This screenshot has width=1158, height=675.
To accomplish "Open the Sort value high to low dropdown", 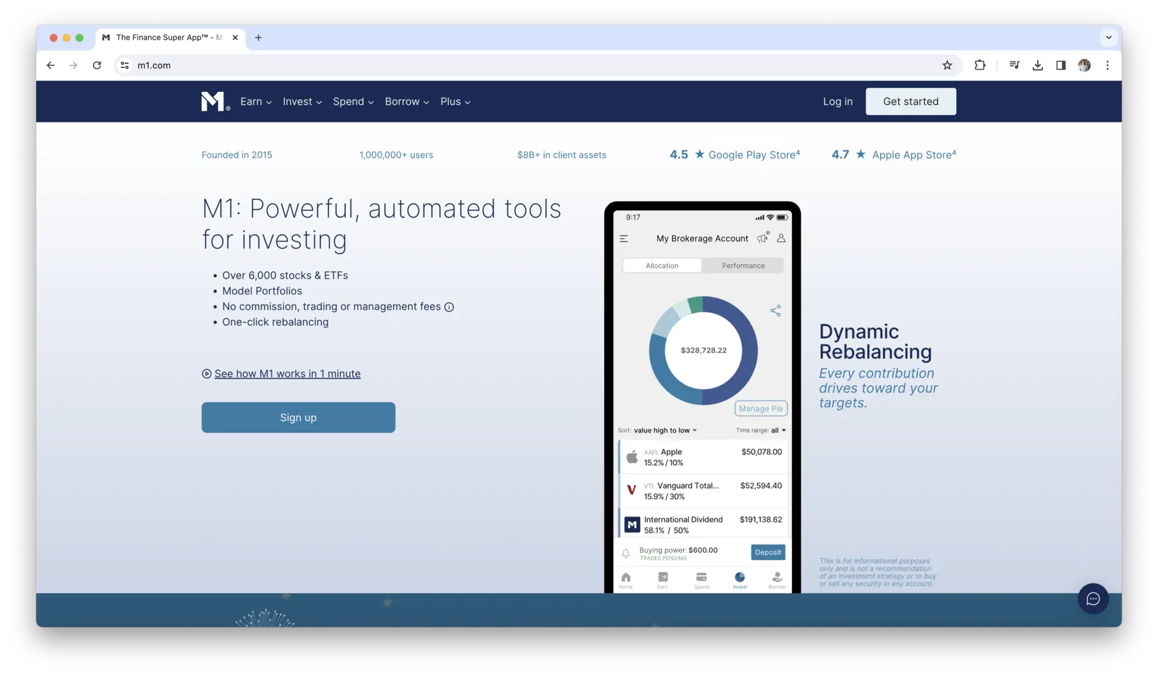I will [658, 431].
